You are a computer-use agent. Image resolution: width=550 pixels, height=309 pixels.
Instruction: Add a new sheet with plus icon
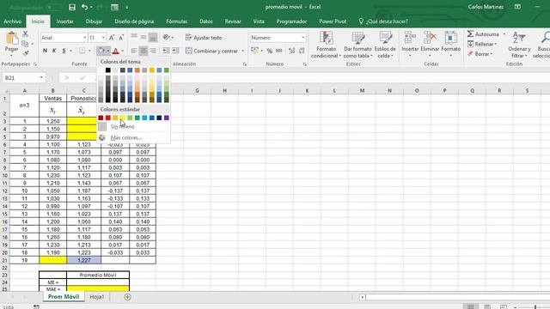127,297
